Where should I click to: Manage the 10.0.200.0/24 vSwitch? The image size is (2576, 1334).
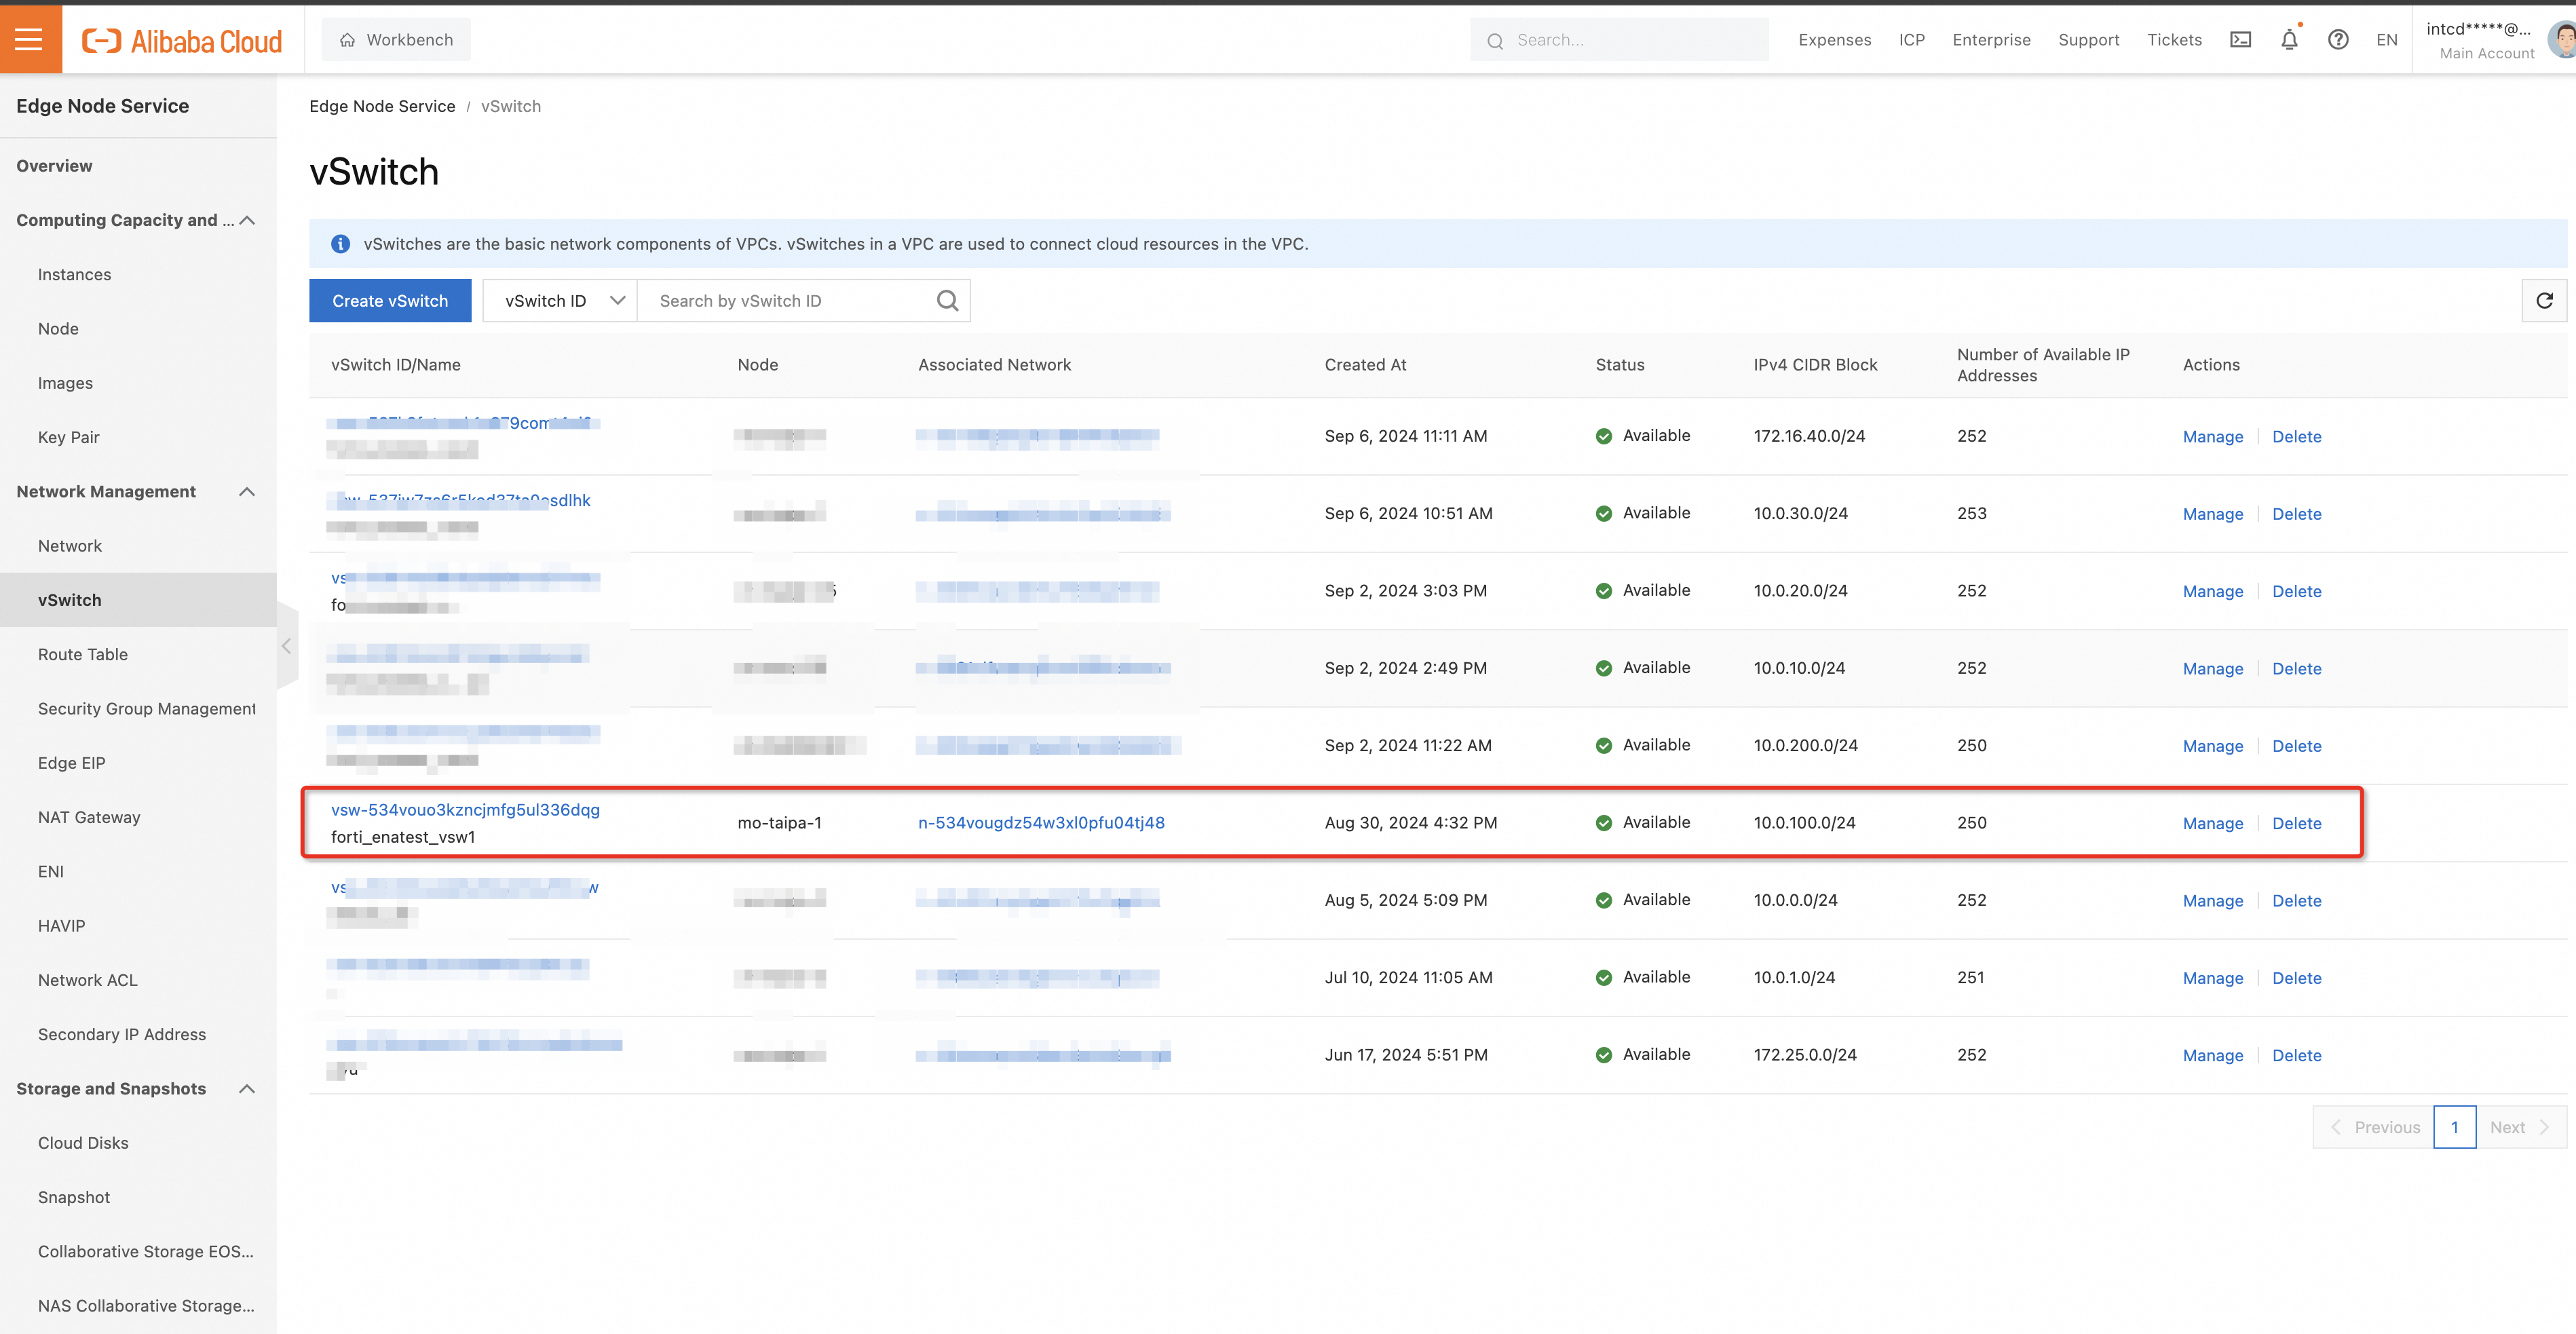pos(2212,746)
